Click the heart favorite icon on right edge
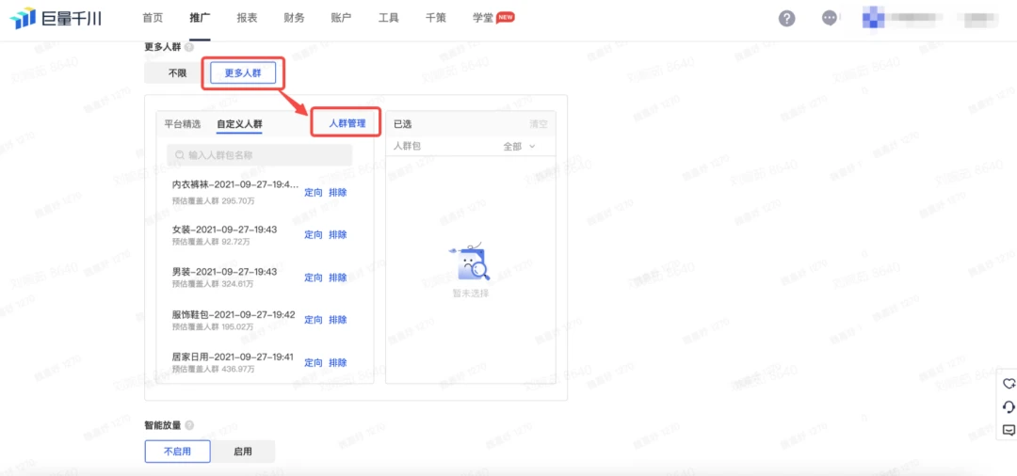This screenshot has height=476, width=1017. [x=1009, y=384]
